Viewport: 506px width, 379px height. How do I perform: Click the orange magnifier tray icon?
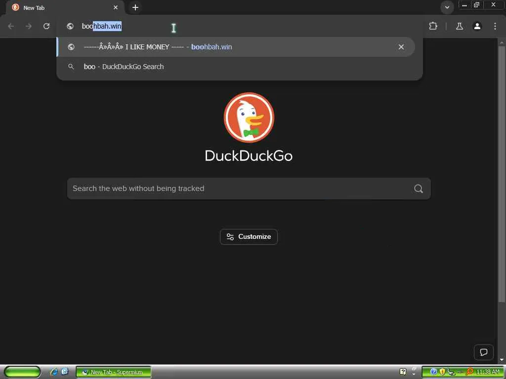pyautogui.click(x=469, y=372)
